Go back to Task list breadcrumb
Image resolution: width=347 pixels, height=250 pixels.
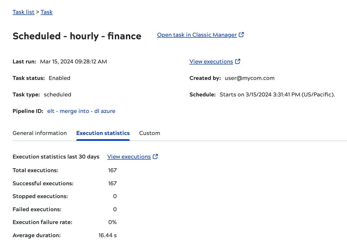[x=23, y=12]
